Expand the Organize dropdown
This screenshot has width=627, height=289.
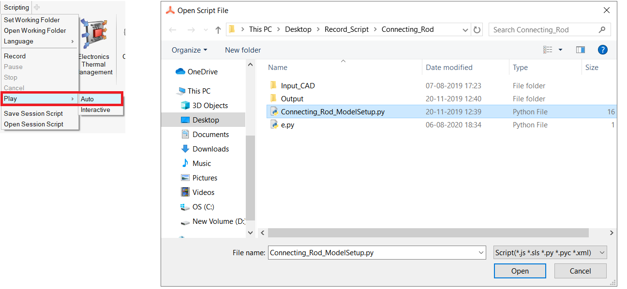[189, 50]
